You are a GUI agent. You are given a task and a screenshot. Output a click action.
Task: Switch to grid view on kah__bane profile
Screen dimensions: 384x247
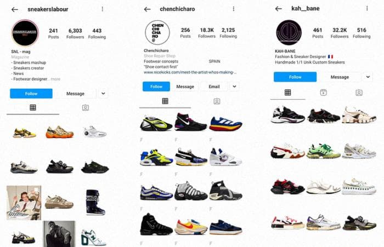pos(288,93)
